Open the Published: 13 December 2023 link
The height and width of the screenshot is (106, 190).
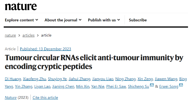click(45, 49)
